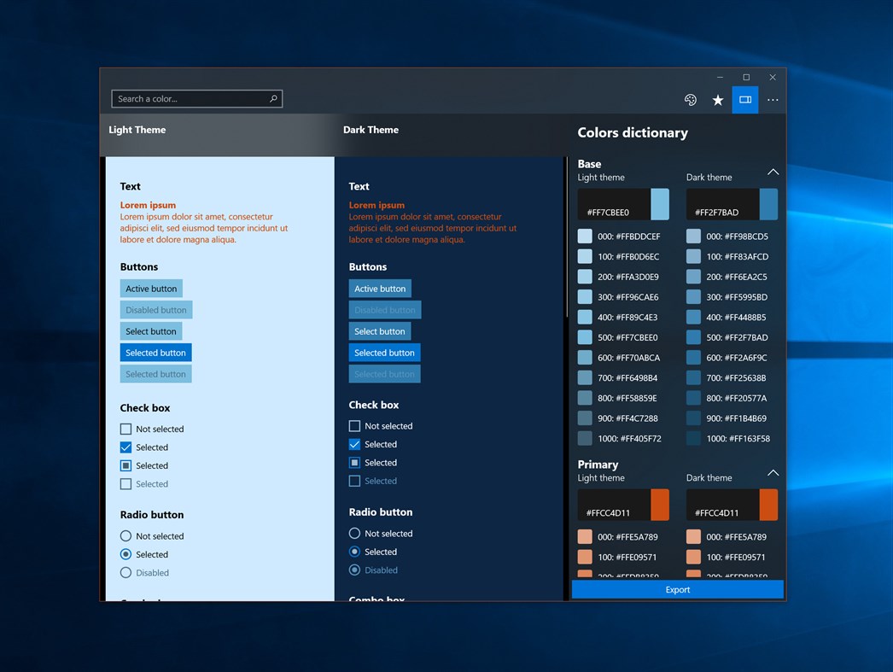Click Select button in light theme preview

pos(151,331)
